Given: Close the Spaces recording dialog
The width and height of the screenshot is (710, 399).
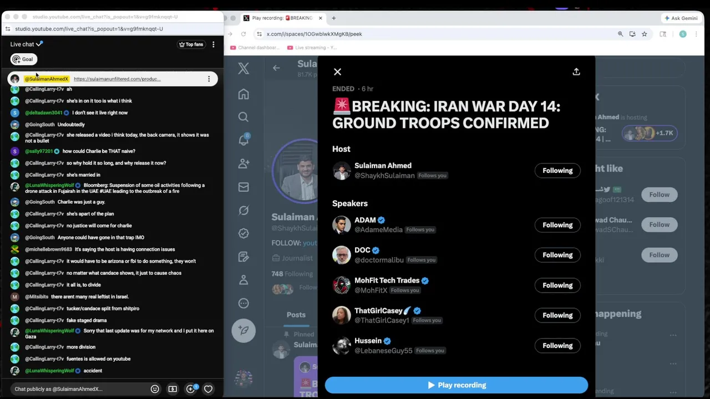Looking at the screenshot, I should point(337,72).
